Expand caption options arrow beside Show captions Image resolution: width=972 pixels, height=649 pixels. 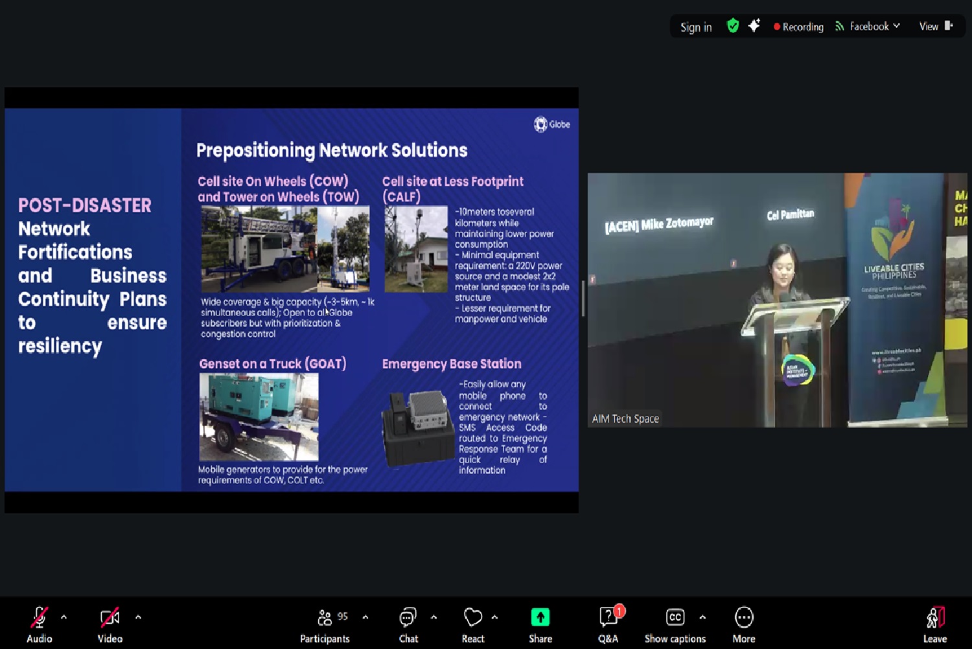(702, 617)
